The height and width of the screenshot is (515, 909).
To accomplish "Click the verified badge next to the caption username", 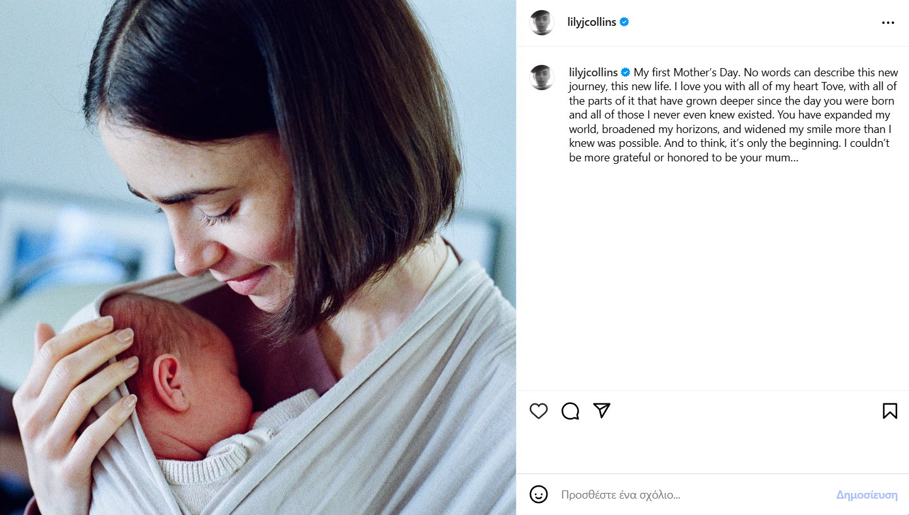I will coord(626,72).
